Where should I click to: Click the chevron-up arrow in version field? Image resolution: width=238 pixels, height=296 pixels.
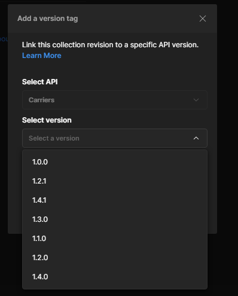(196, 138)
